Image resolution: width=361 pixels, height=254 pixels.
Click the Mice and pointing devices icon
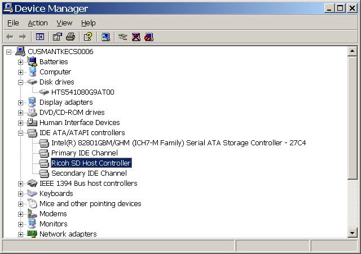[x=32, y=203]
